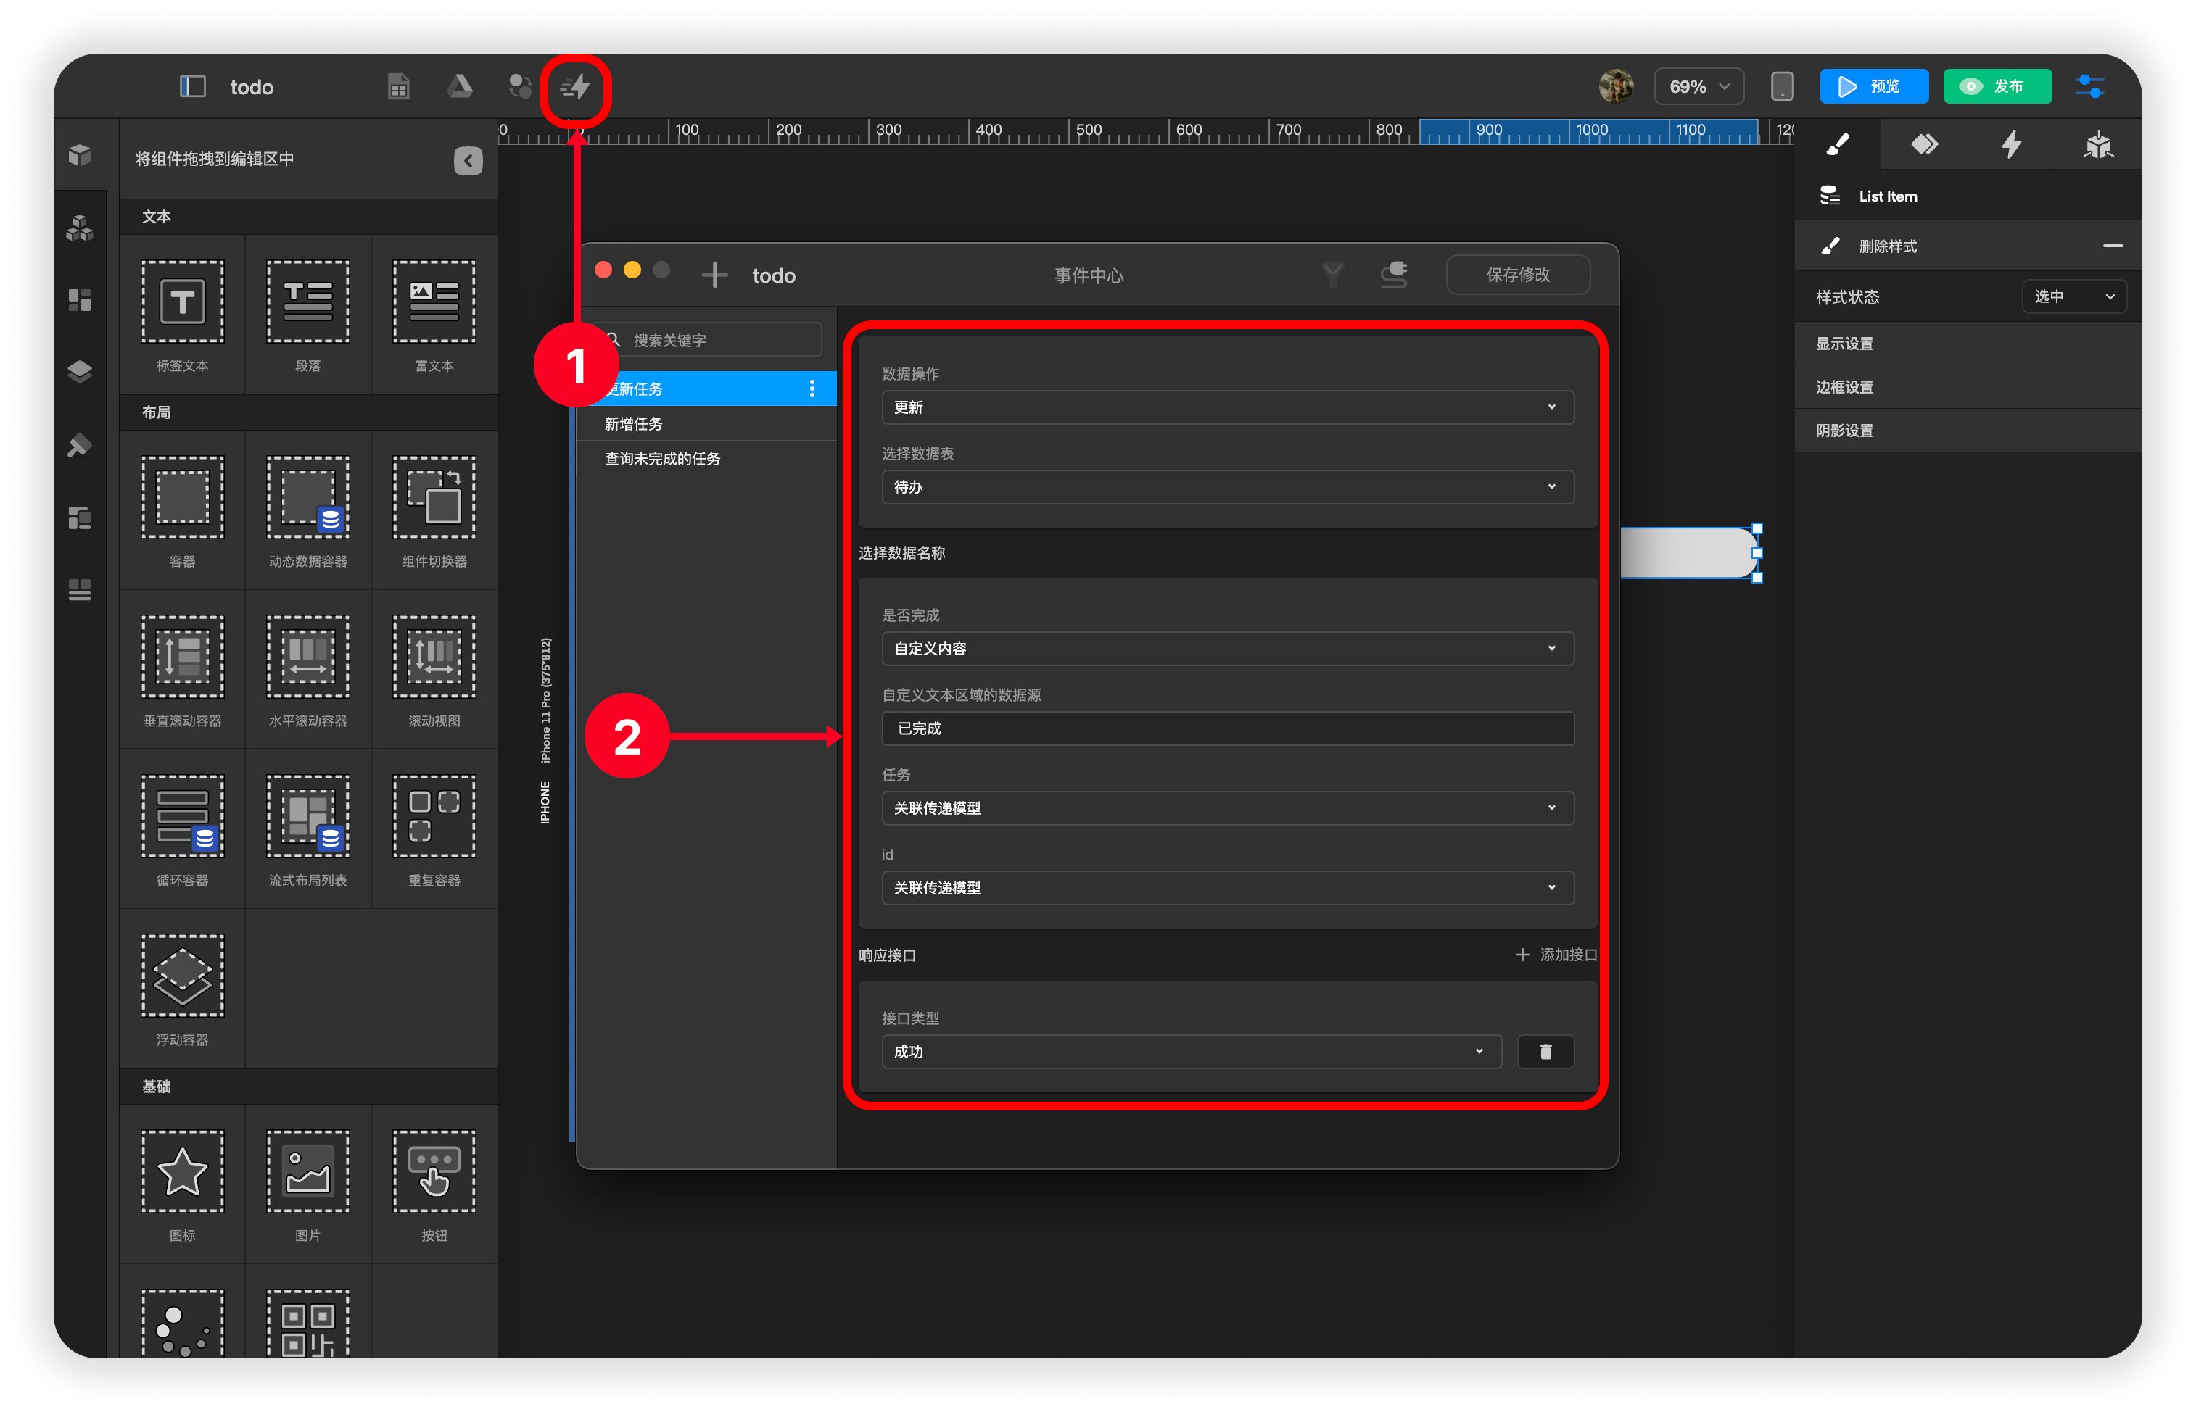
Task: Collapse the component panel arrow
Action: coord(468,160)
